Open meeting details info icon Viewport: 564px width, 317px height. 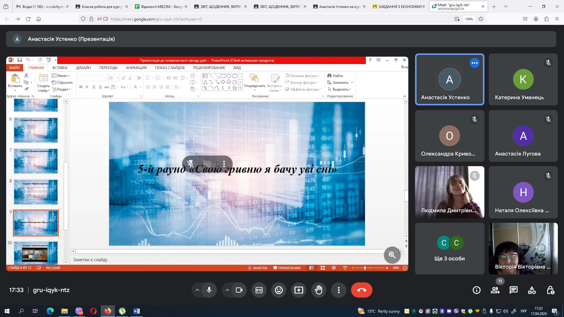pos(476,290)
